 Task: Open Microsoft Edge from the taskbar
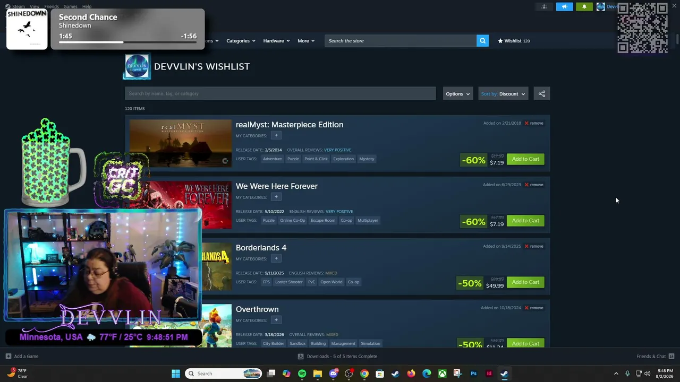coord(427,374)
